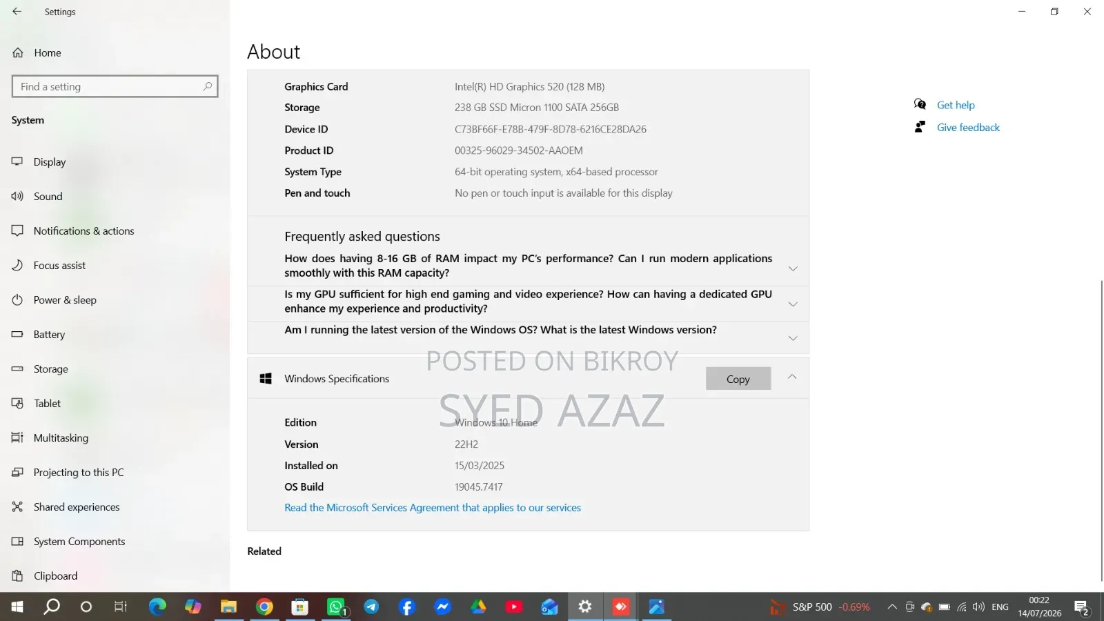The image size is (1104, 621).
Task: Collapse the Windows Specifications section
Action: tap(792, 377)
